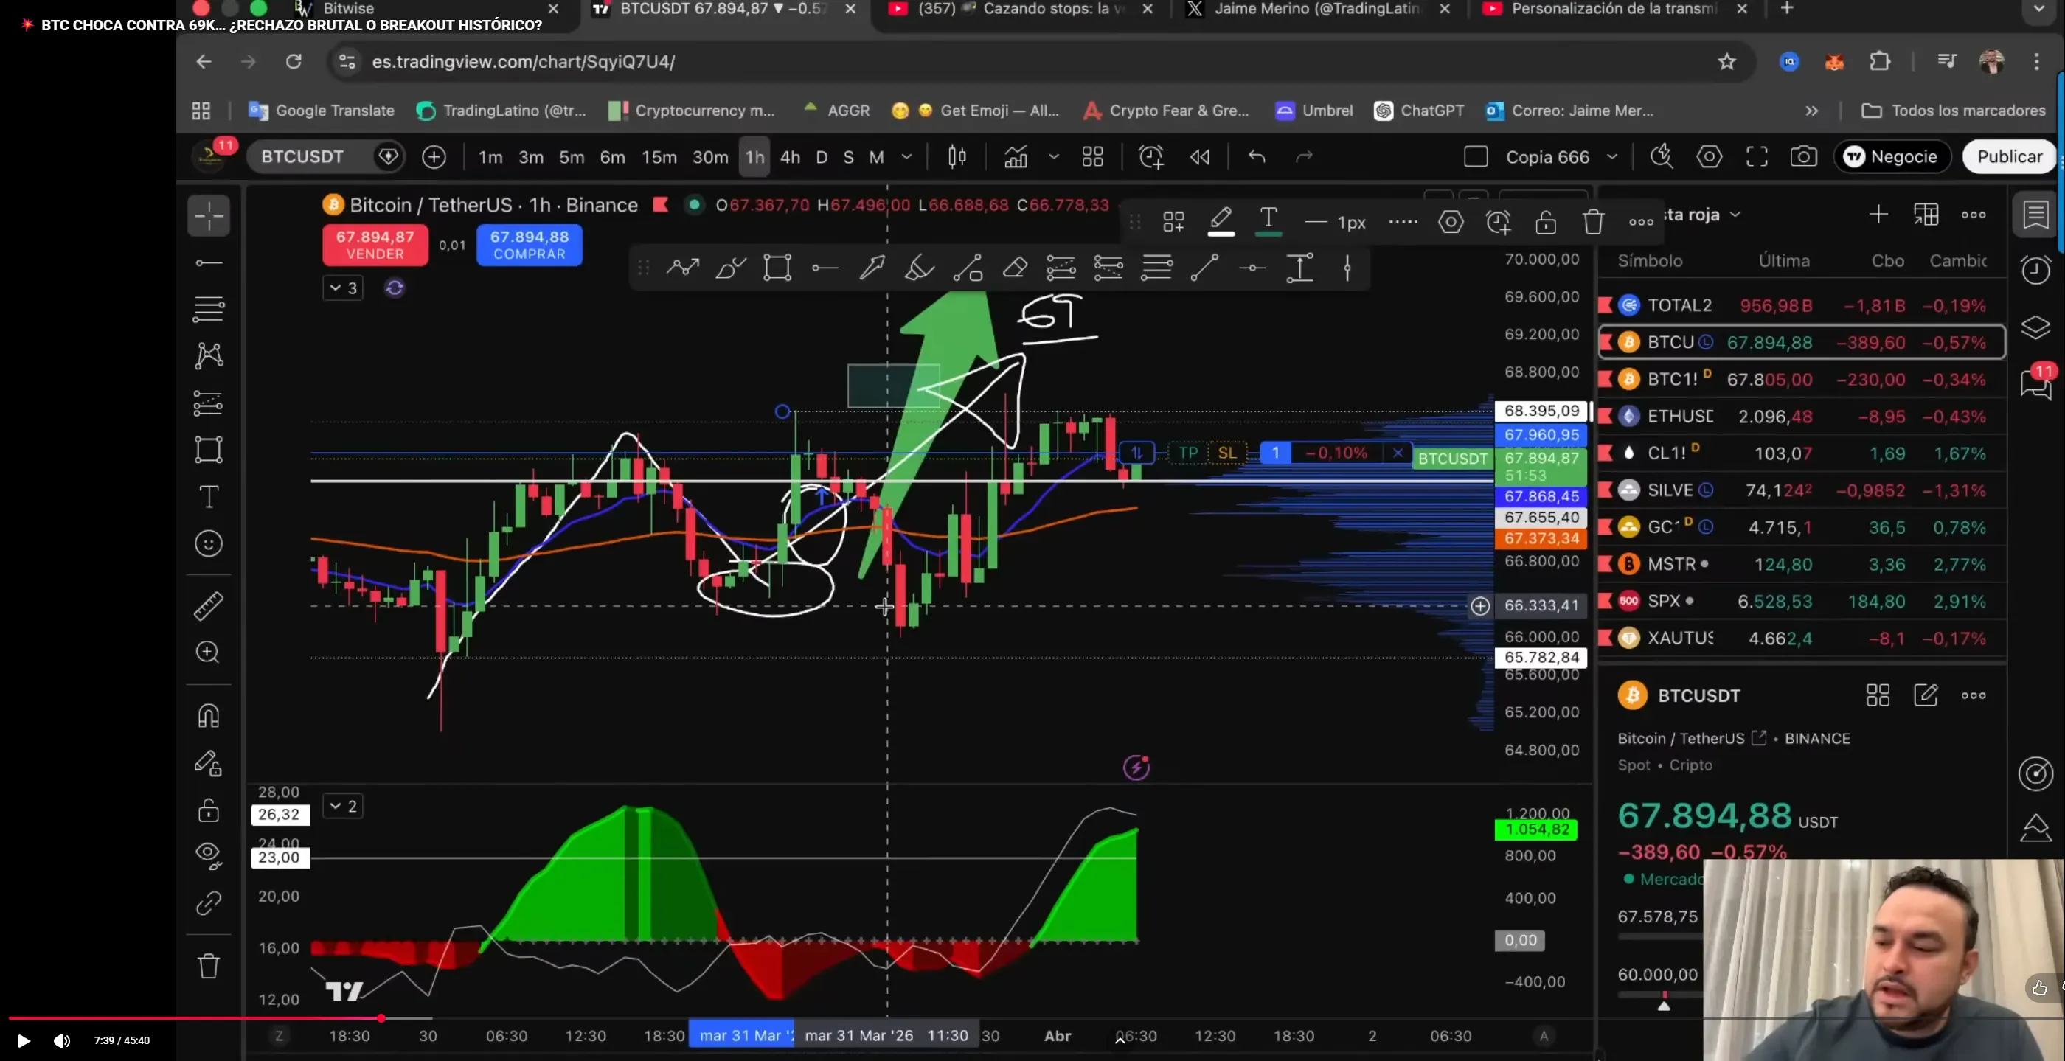Open the ruler measure tool

pyautogui.click(x=209, y=606)
